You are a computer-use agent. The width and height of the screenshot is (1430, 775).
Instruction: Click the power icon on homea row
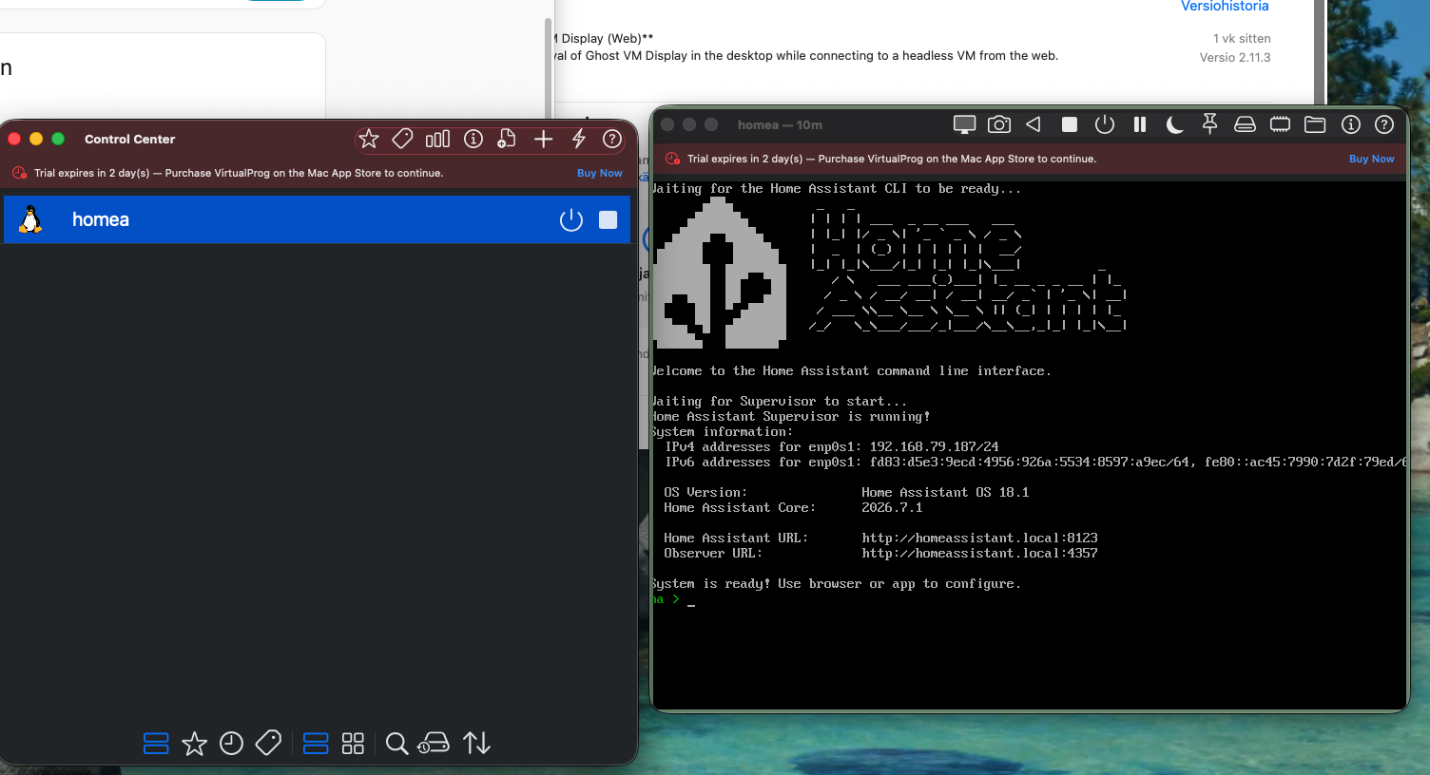coord(571,220)
